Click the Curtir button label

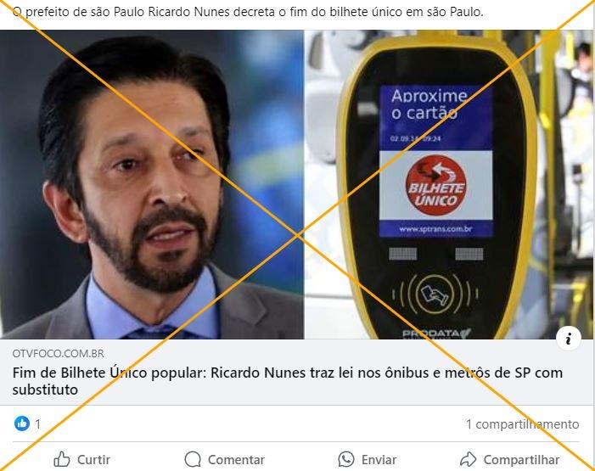click(93, 460)
